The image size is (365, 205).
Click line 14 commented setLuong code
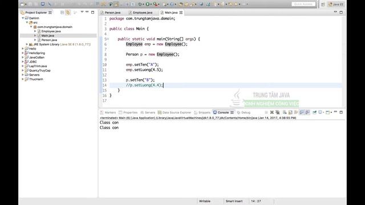click(x=144, y=85)
